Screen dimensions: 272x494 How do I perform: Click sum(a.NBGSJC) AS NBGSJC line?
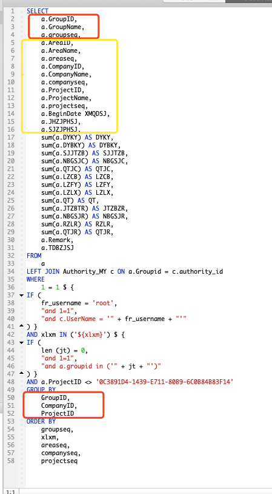[85, 161]
